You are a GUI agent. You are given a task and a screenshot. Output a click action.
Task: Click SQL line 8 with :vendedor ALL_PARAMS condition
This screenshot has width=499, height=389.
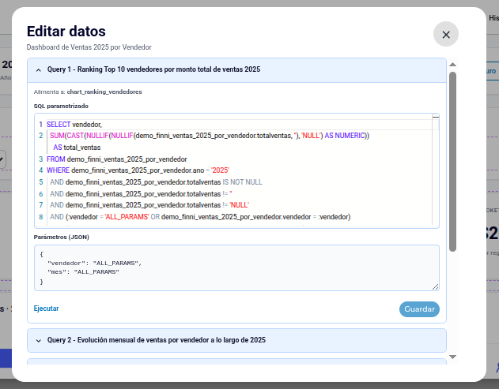click(200, 217)
